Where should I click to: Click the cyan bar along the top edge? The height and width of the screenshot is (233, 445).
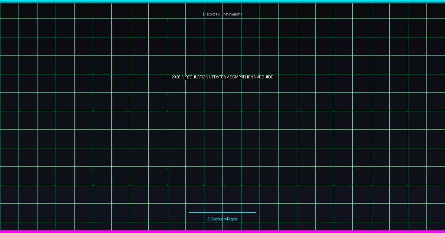pos(222,1)
